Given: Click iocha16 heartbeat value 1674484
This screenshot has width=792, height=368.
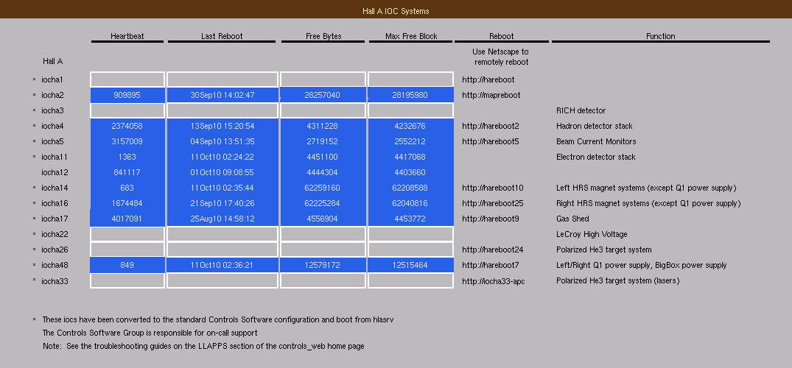Looking at the screenshot, I should pos(127,203).
